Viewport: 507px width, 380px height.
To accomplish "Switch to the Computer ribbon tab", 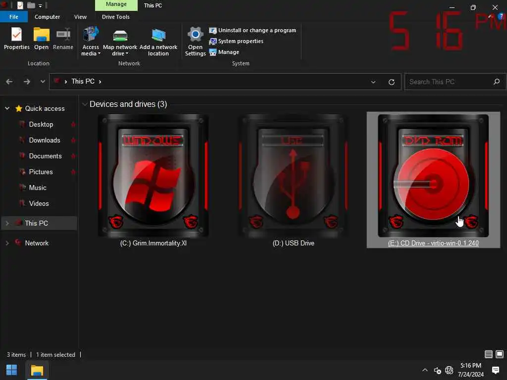I will pyautogui.click(x=47, y=17).
